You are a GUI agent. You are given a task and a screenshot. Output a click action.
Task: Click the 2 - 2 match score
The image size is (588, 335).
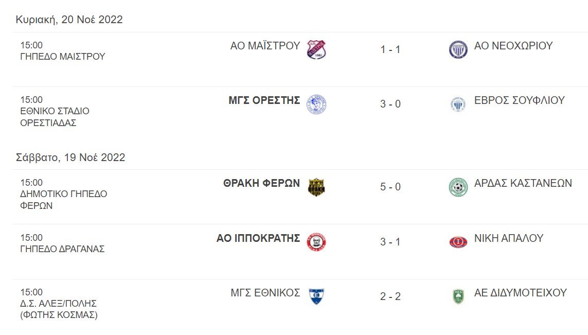point(390,296)
